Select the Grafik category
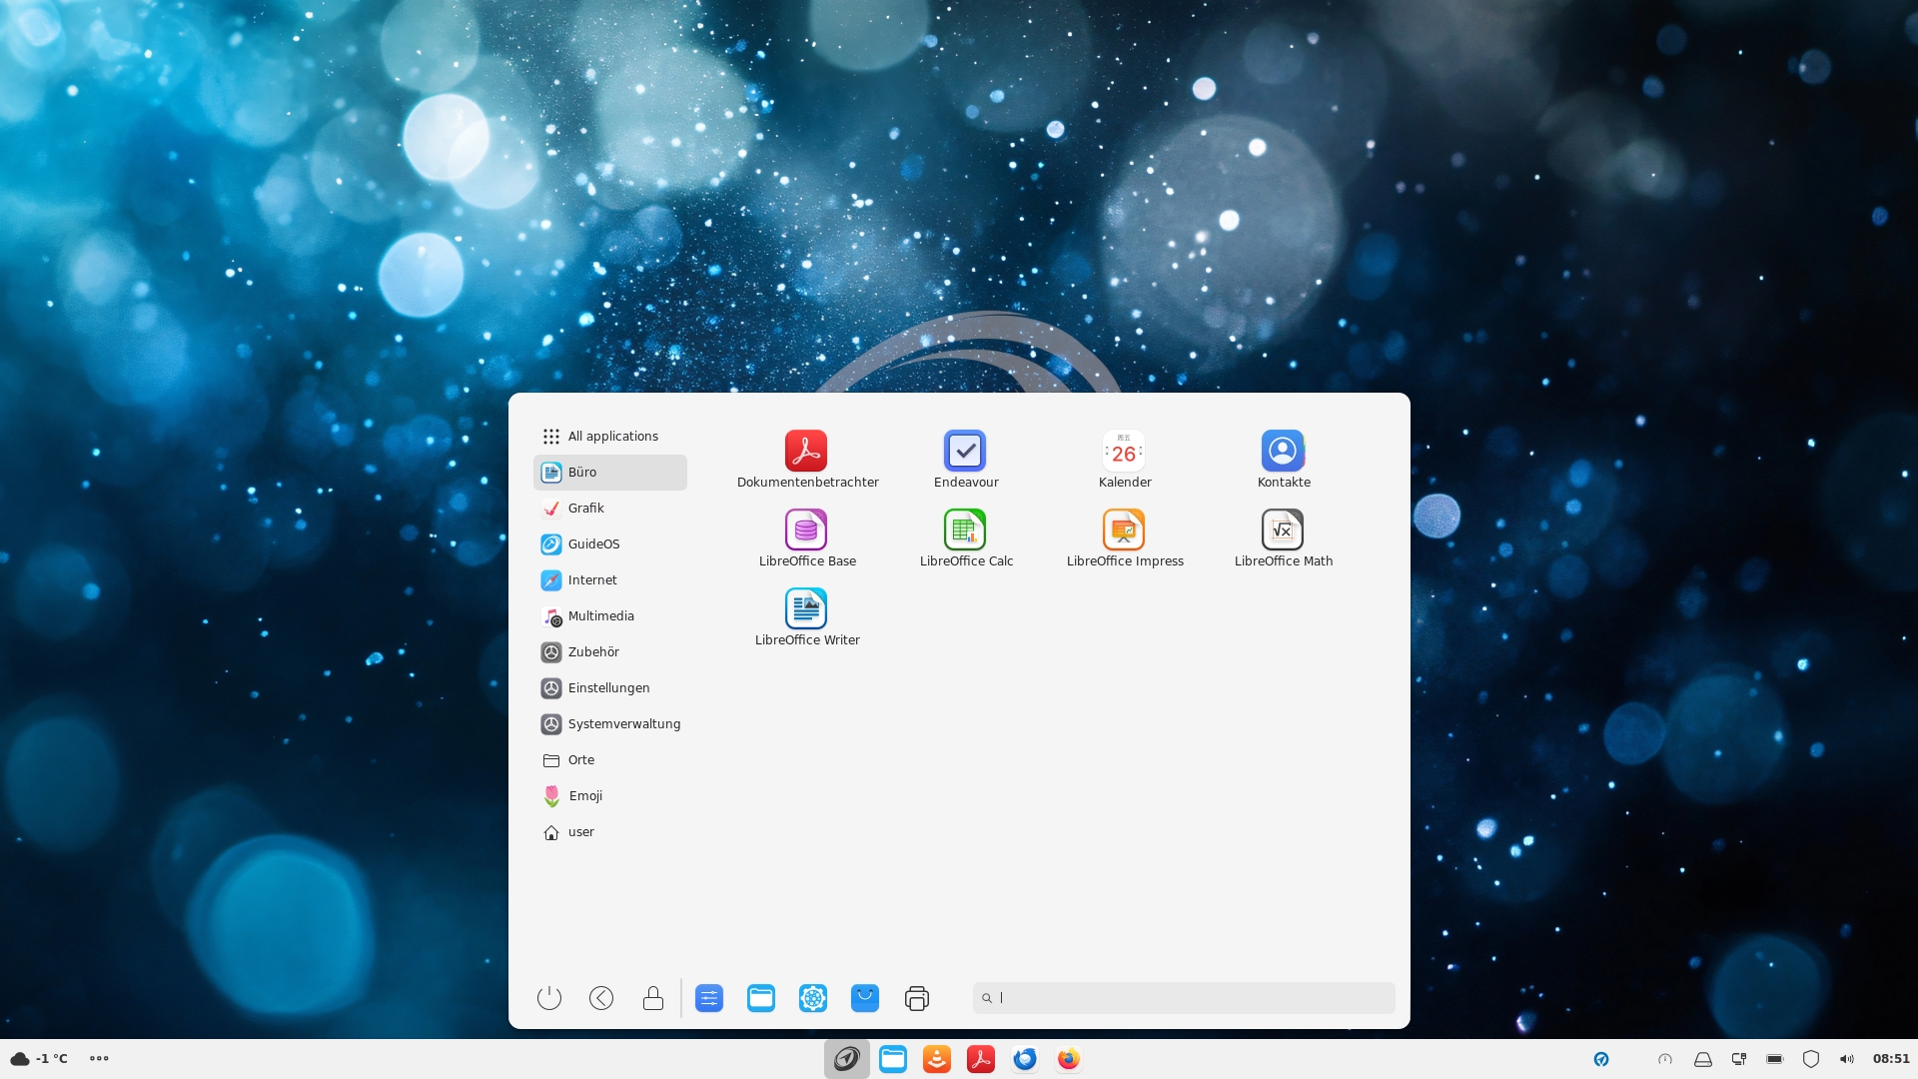Viewport: 1918px width, 1079px height. point(585,509)
